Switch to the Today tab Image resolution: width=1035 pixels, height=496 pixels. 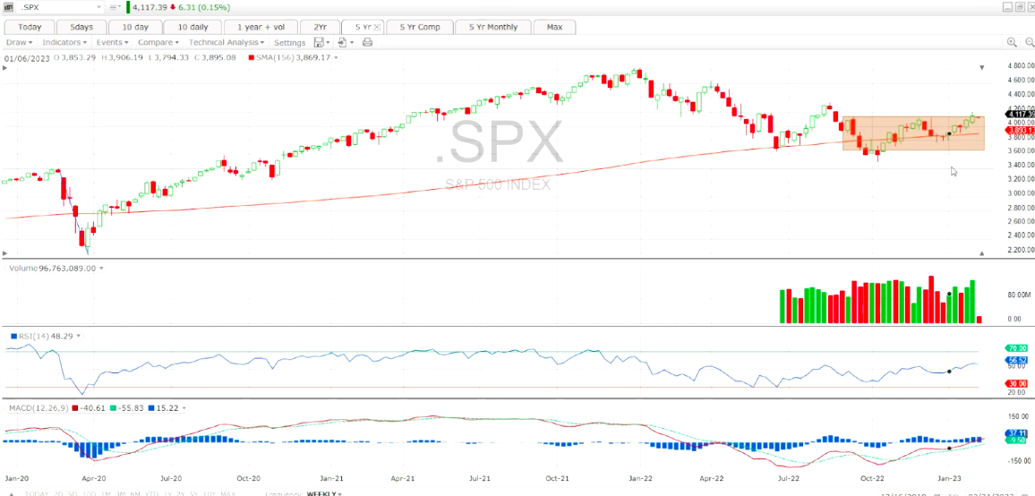click(30, 27)
